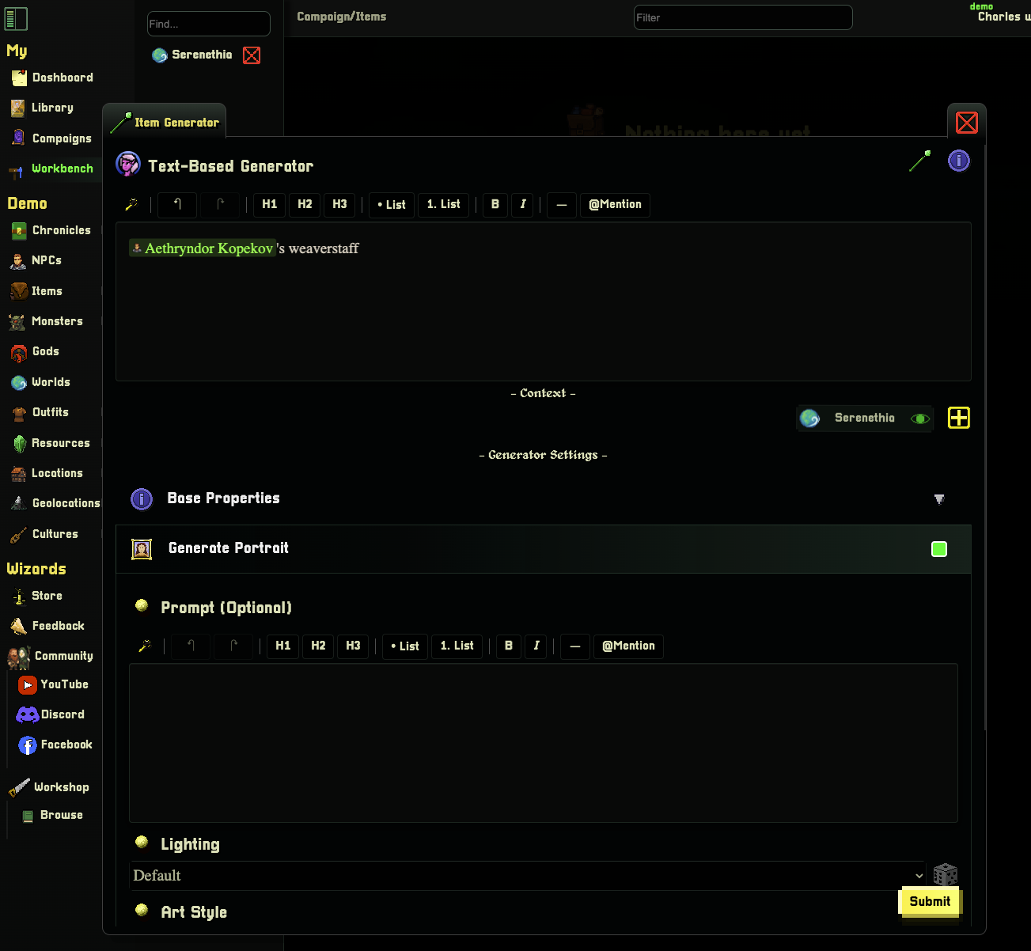Click the funnel filter icon near Base Properties

[939, 499]
